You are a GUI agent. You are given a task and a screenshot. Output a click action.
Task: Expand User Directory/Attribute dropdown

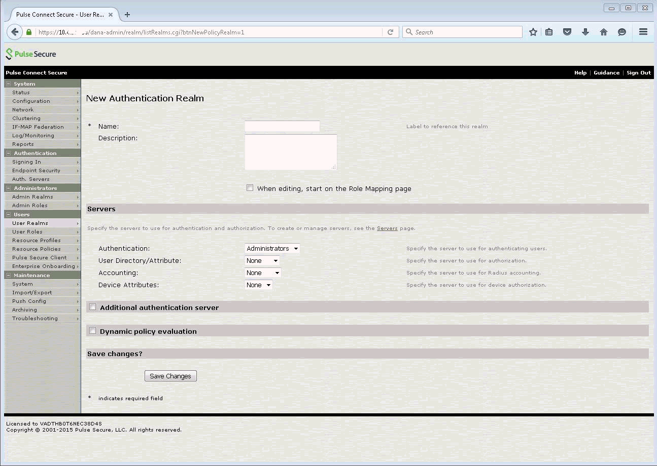(262, 261)
